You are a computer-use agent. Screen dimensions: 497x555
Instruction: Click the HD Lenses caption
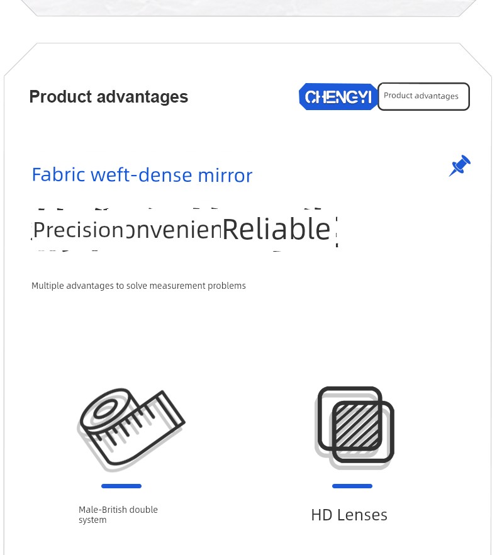(x=349, y=515)
